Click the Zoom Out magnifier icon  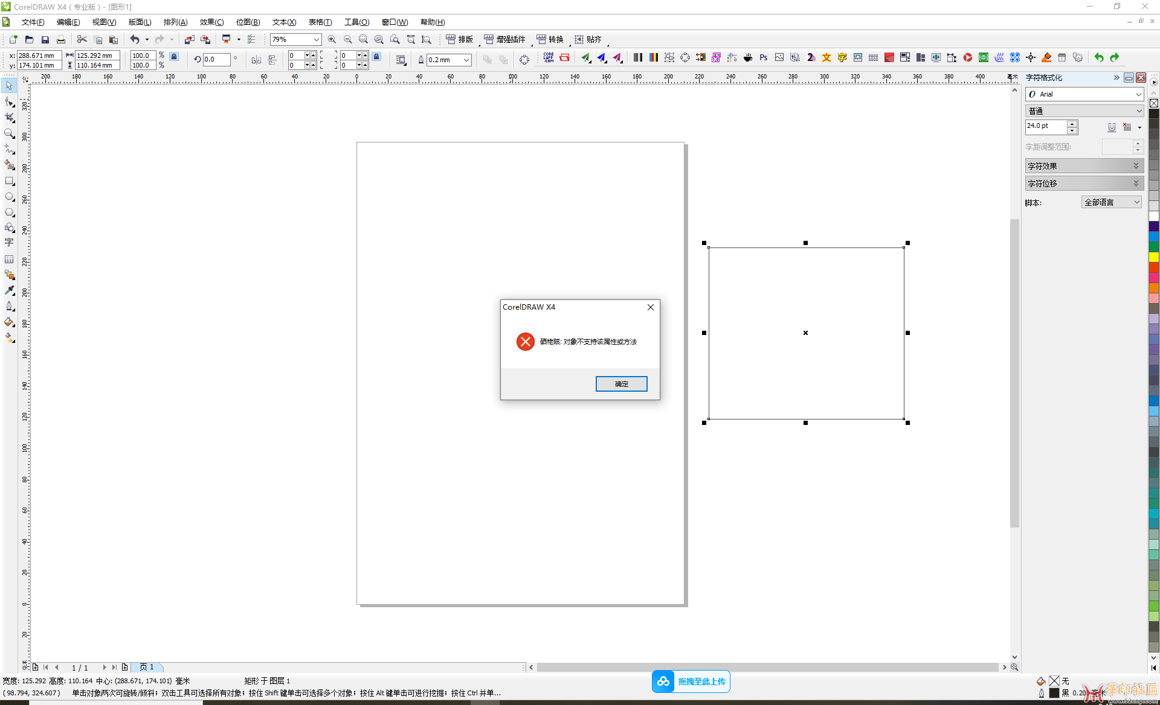click(x=347, y=39)
